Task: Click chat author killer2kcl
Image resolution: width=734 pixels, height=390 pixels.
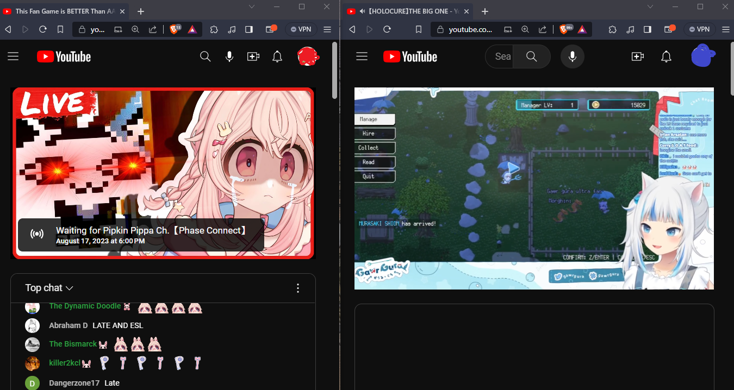Action: [65, 363]
